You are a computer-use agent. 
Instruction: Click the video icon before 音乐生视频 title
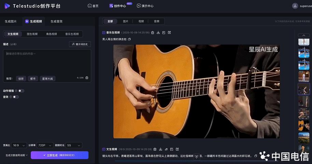click(x=104, y=32)
